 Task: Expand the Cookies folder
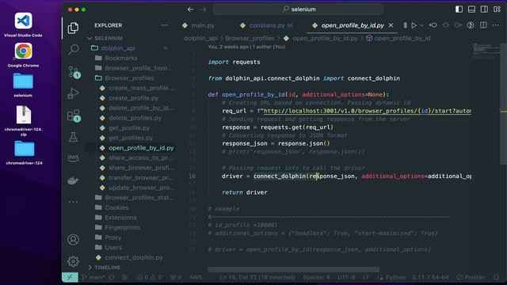point(116,207)
